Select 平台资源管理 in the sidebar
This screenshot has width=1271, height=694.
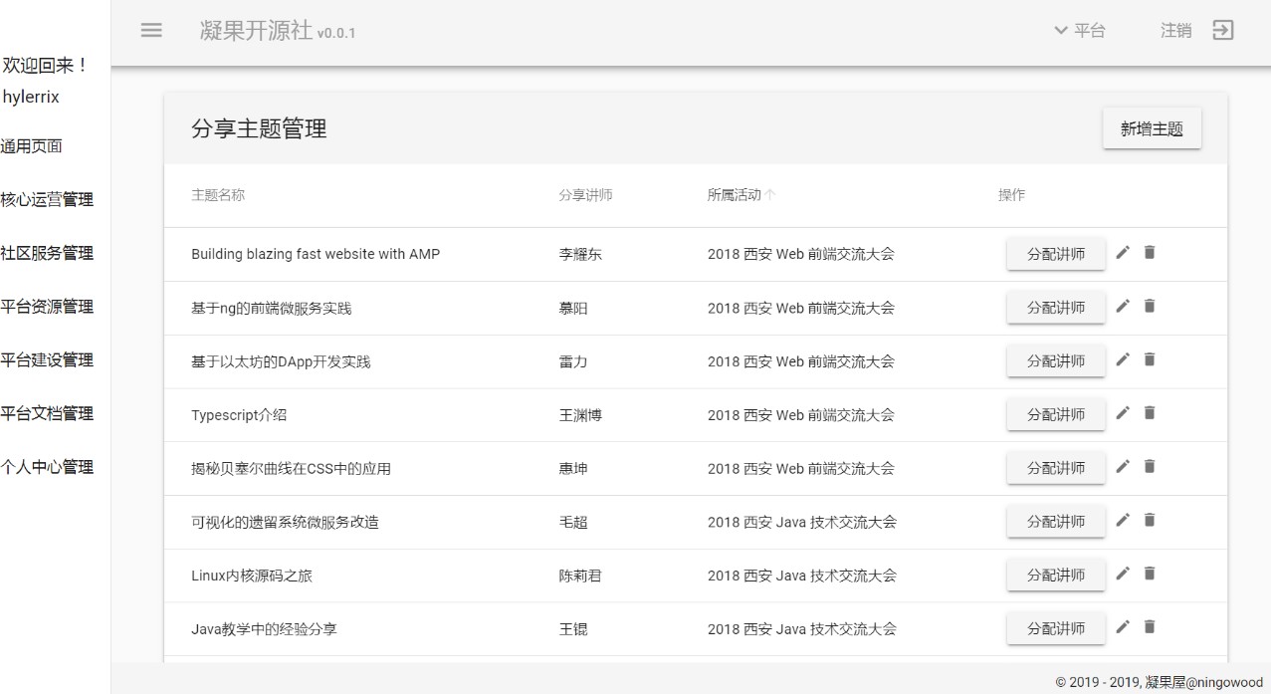point(47,307)
